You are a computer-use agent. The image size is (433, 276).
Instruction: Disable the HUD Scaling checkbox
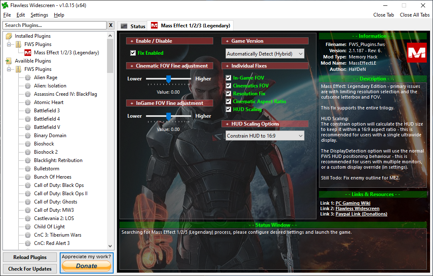pos(229,109)
